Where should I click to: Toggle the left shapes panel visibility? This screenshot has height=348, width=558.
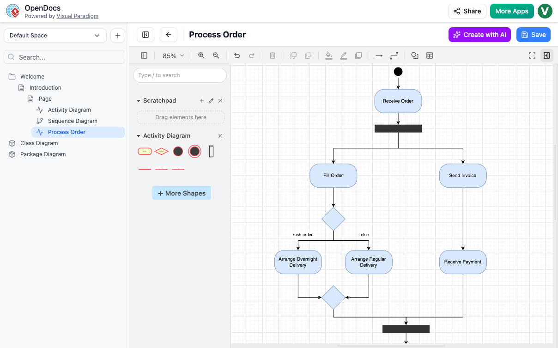pos(144,55)
